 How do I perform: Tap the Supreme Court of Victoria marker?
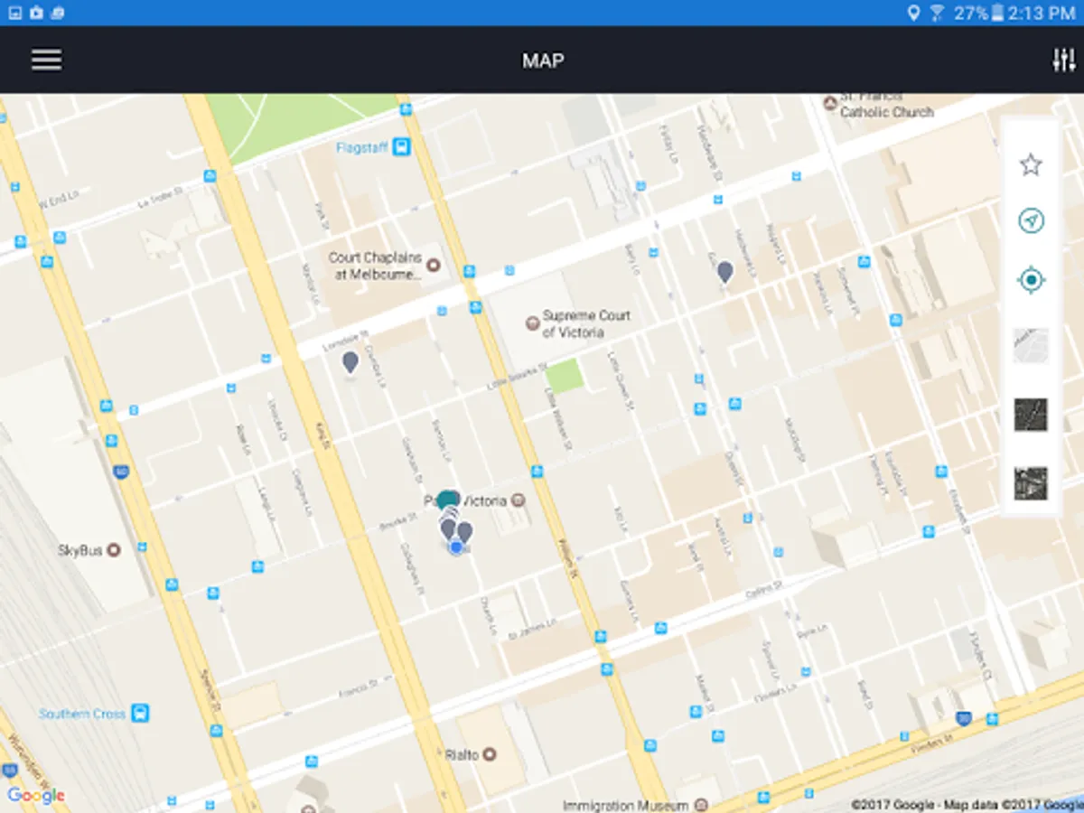(532, 323)
